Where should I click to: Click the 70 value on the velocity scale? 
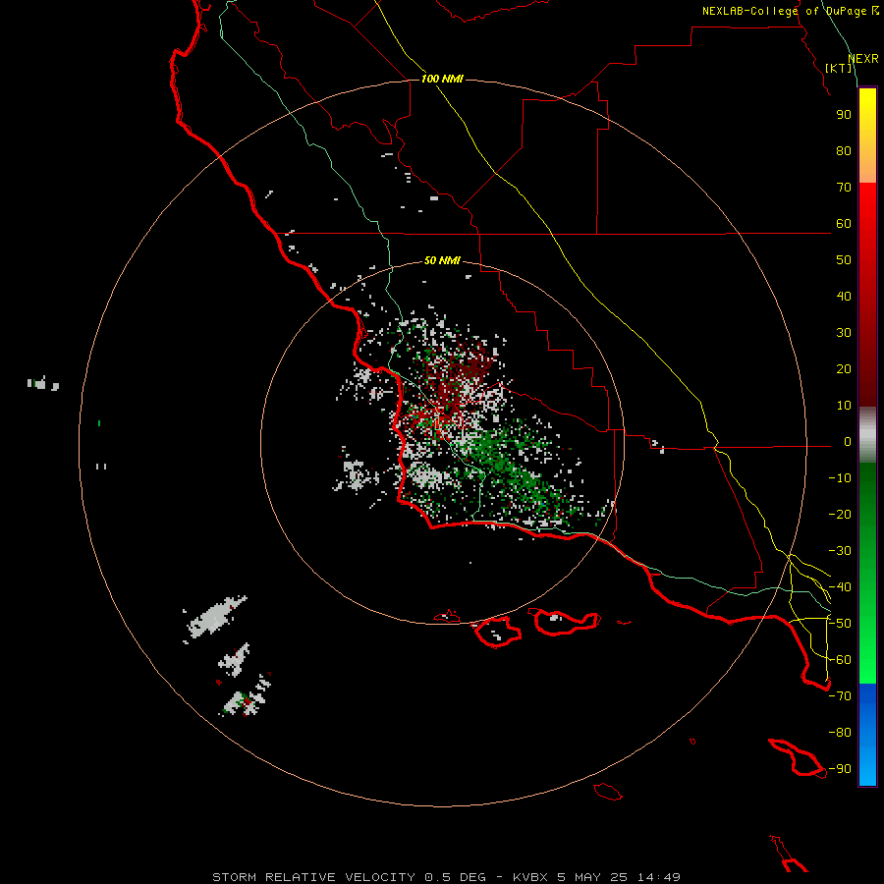coord(844,188)
